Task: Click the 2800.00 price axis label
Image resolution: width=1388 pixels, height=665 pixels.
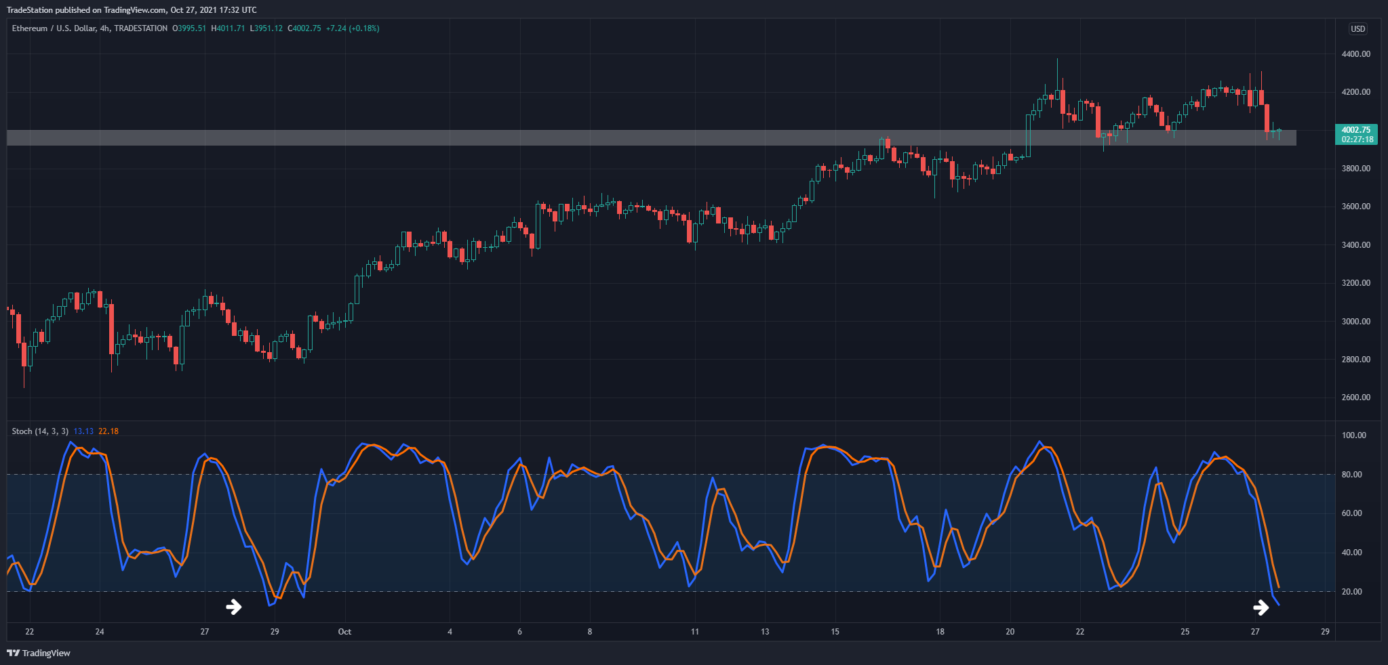Action: pyautogui.click(x=1355, y=360)
